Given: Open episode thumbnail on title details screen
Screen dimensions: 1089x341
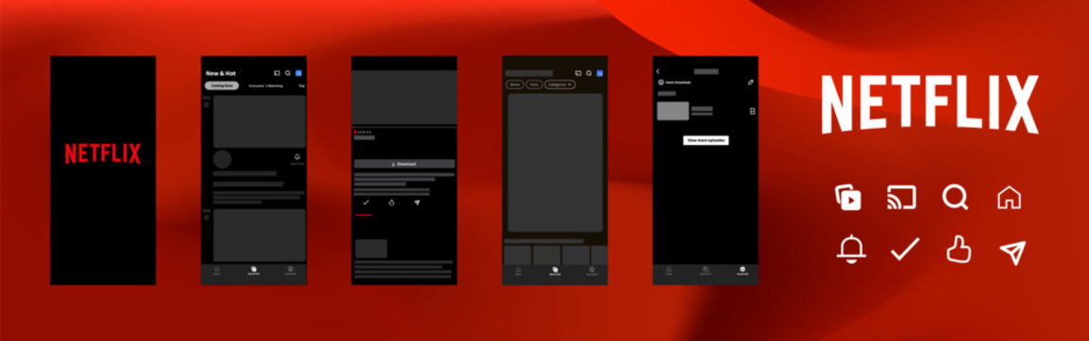Looking at the screenshot, I should pos(371,248).
